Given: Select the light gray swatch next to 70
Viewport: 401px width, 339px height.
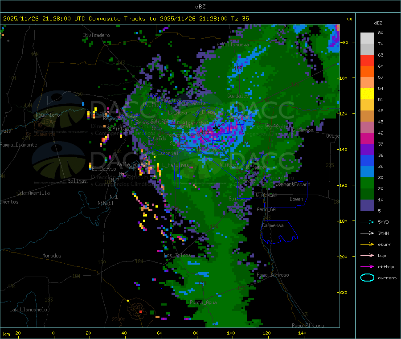Looking at the screenshot, I should coord(367,49).
